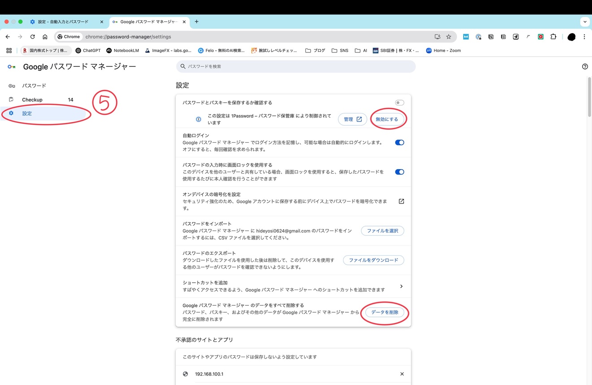Click the blue M extension icon
592x385 pixels.
[x=466, y=37]
